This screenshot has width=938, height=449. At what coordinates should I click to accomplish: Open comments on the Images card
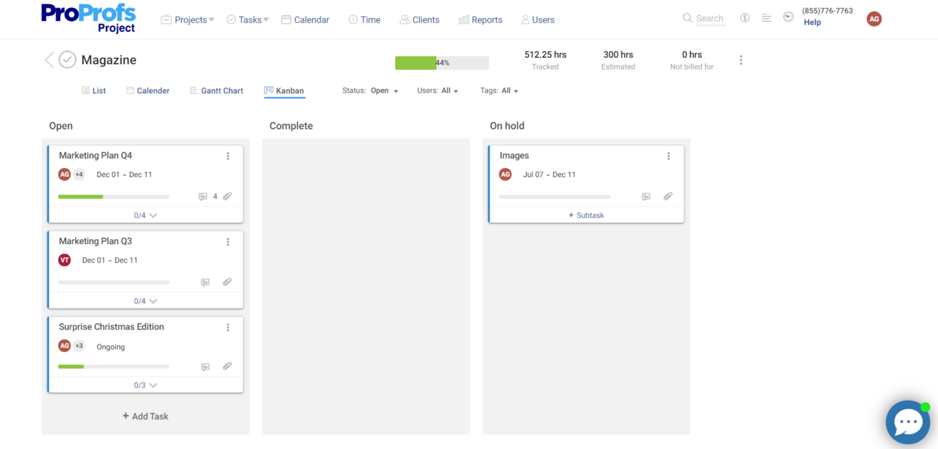pos(645,197)
